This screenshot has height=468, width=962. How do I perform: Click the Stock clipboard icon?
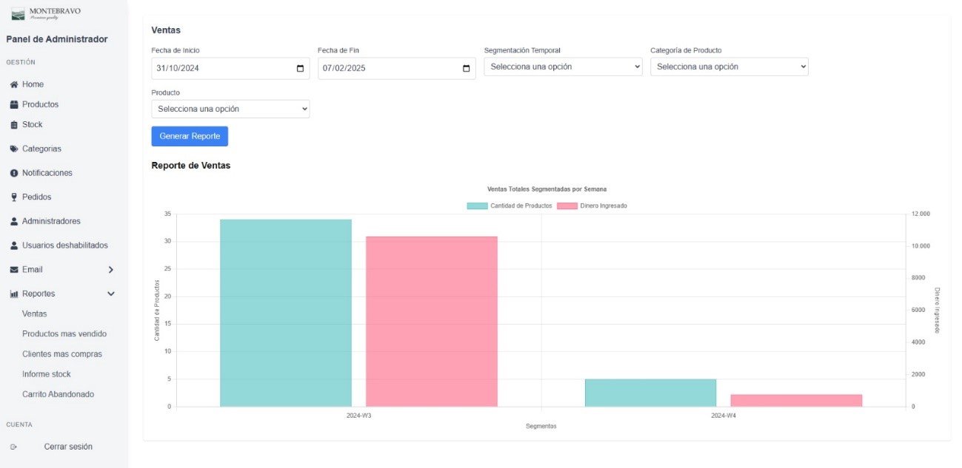point(14,125)
